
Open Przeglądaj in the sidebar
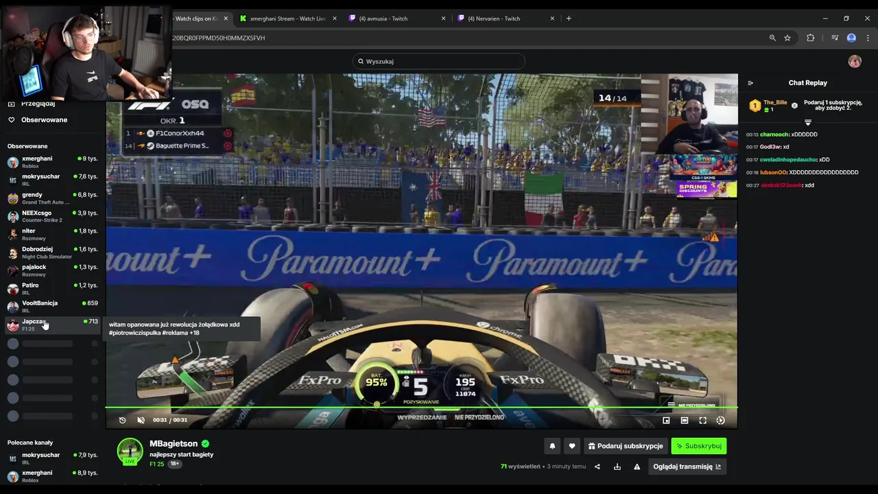[x=38, y=104]
